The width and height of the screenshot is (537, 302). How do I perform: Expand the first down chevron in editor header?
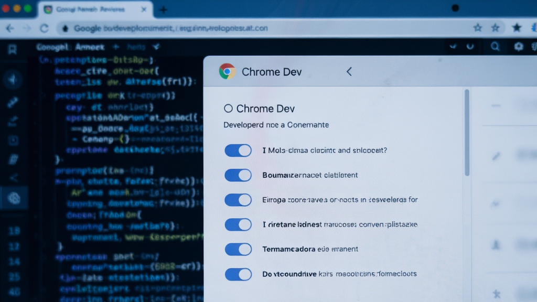point(453,46)
